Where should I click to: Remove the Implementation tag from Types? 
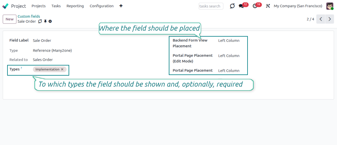click(x=62, y=69)
